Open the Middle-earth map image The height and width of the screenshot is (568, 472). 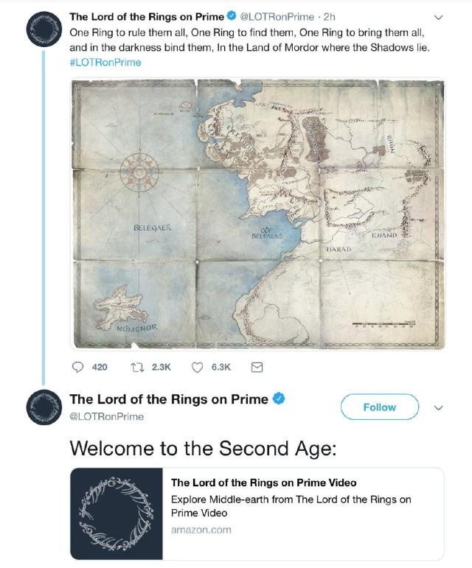[257, 214]
